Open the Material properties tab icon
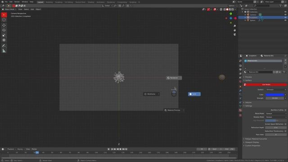Image resolution: width=288 pixels, height=162 pixels. (240, 110)
